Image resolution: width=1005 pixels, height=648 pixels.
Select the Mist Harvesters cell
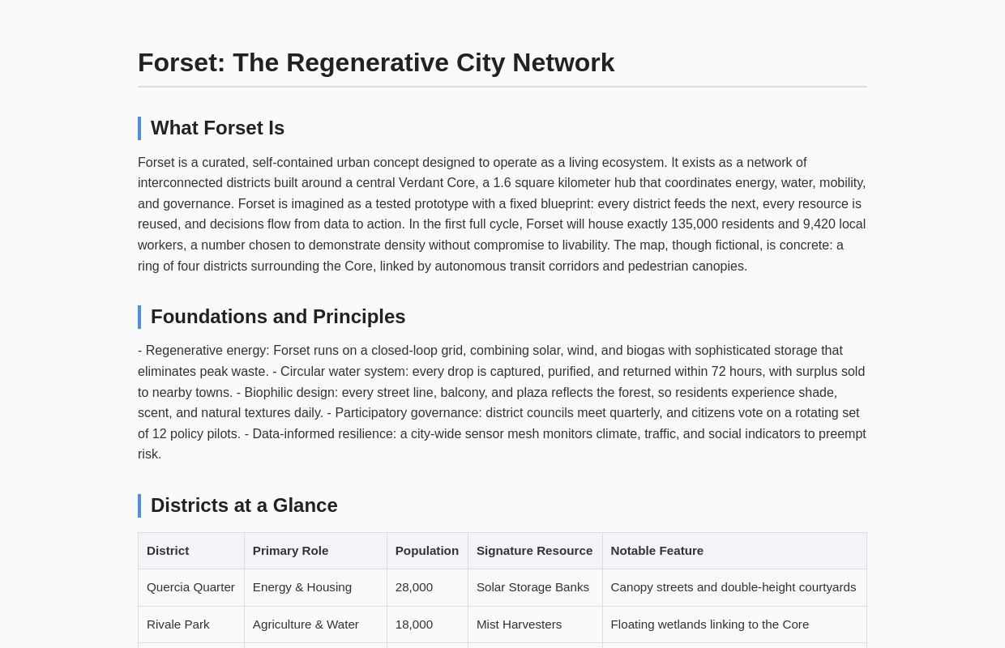coord(519,625)
